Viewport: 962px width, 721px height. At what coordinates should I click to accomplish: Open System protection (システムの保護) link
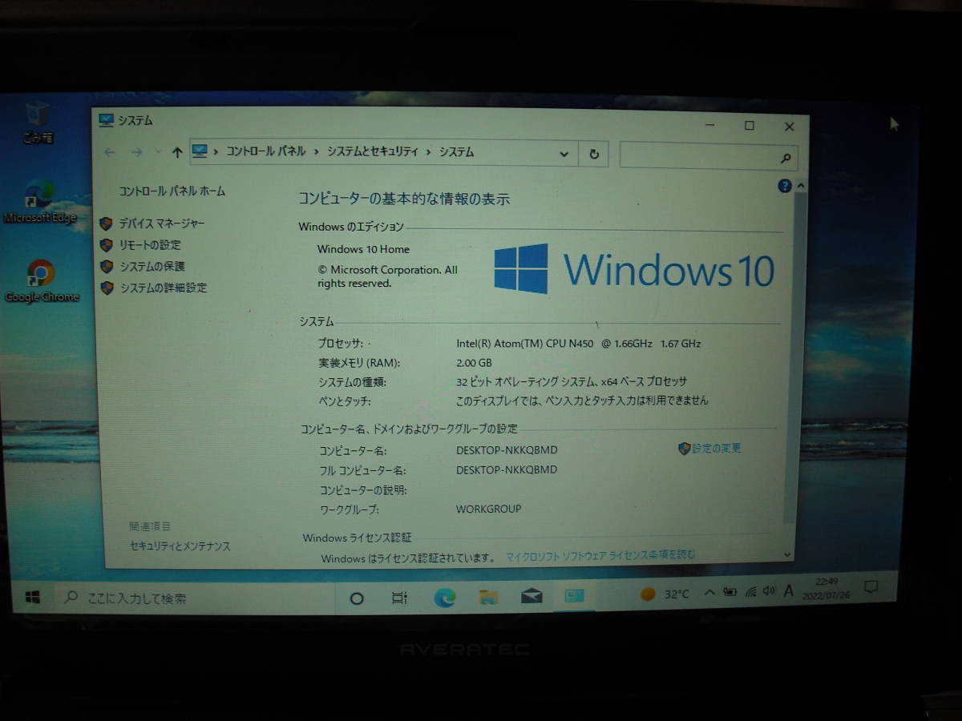tap(152, 267)
